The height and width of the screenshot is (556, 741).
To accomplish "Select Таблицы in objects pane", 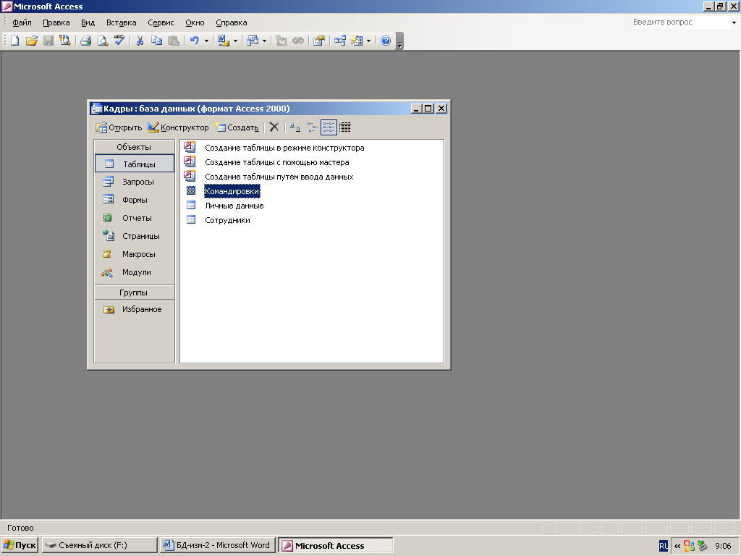I will point(135,164).
